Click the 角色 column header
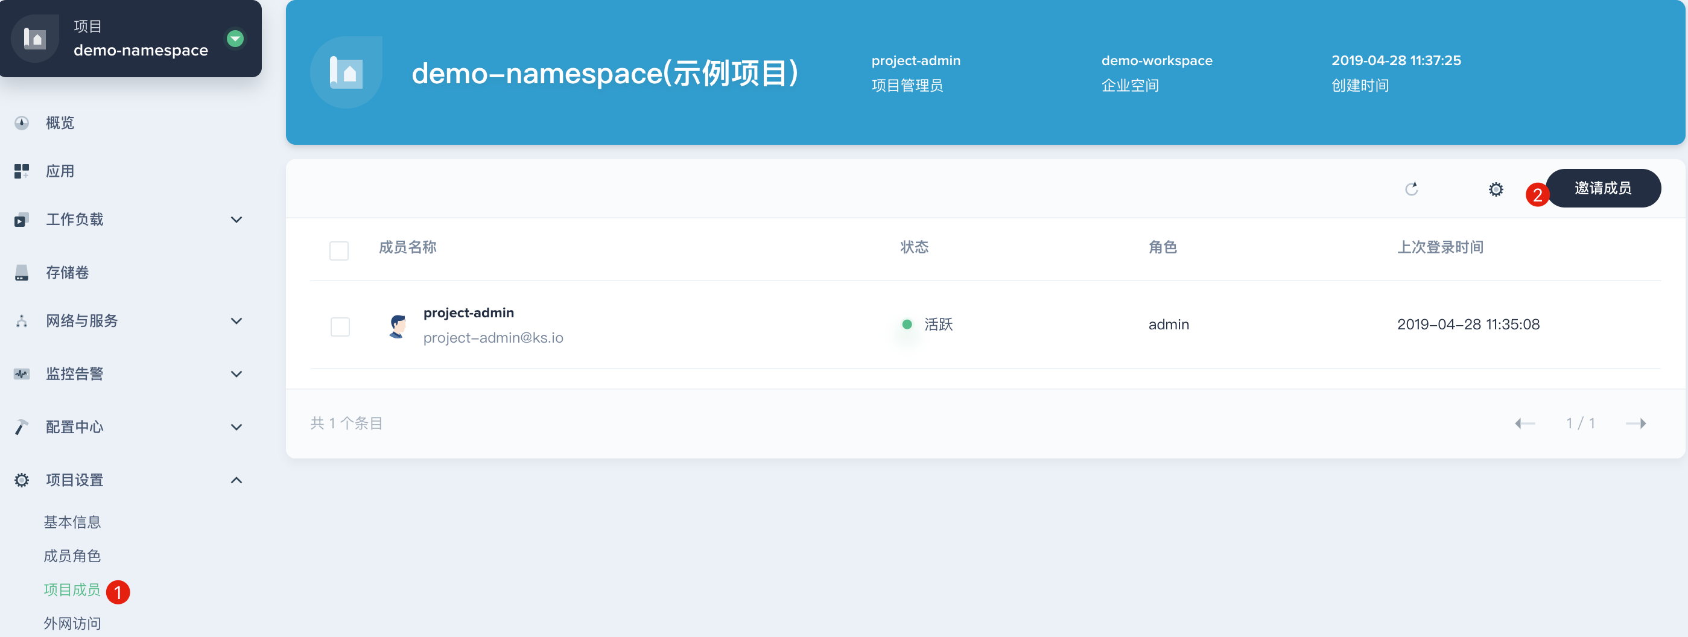Screen dimensions: 1688x637 [x=1163, y=248]
